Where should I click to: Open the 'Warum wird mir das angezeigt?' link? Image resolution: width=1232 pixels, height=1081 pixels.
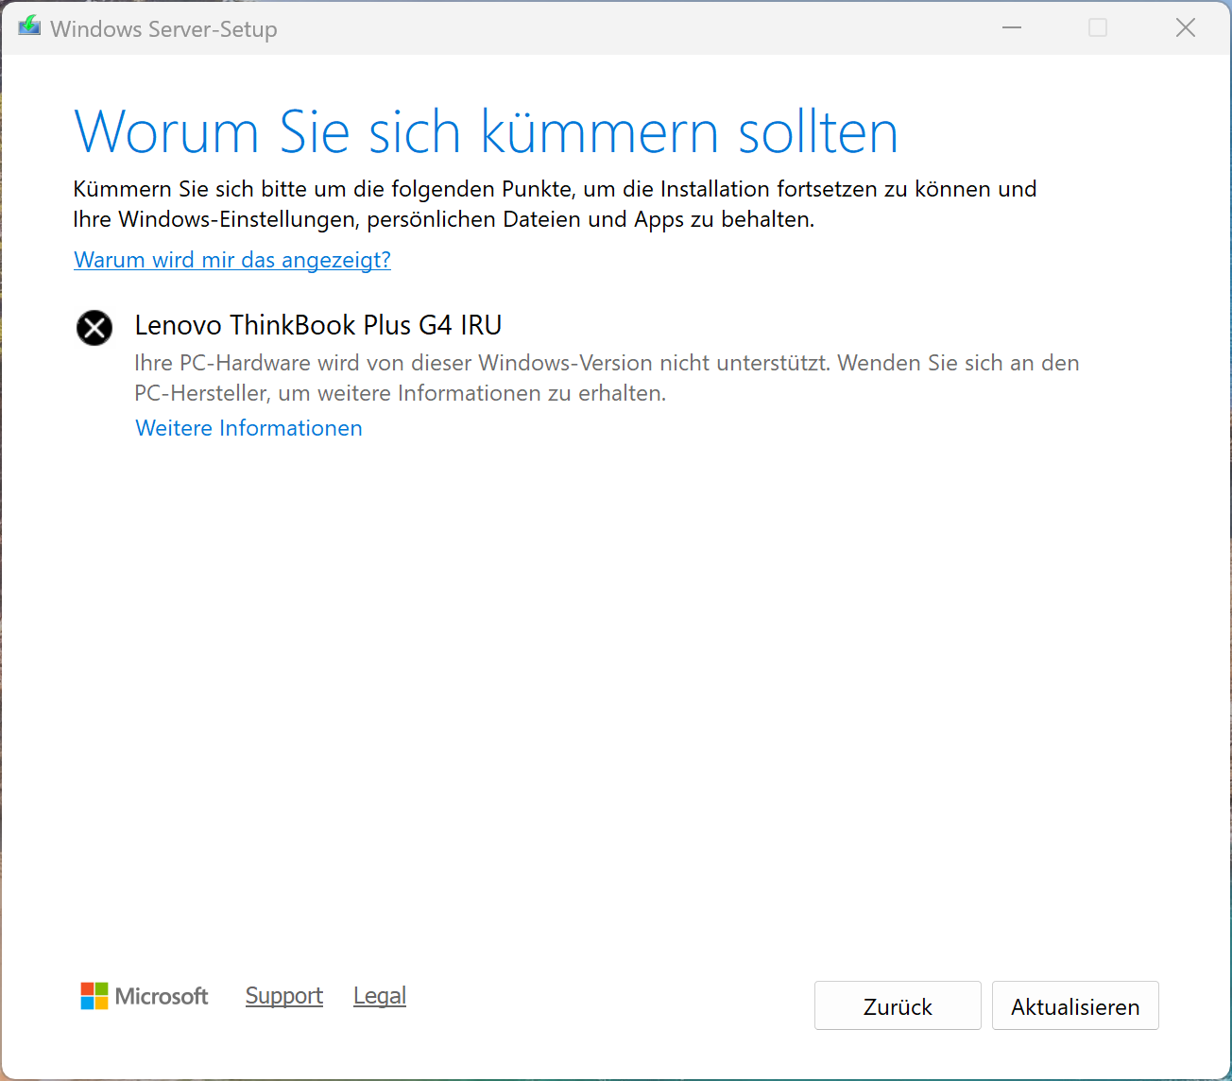coord(232,260)
